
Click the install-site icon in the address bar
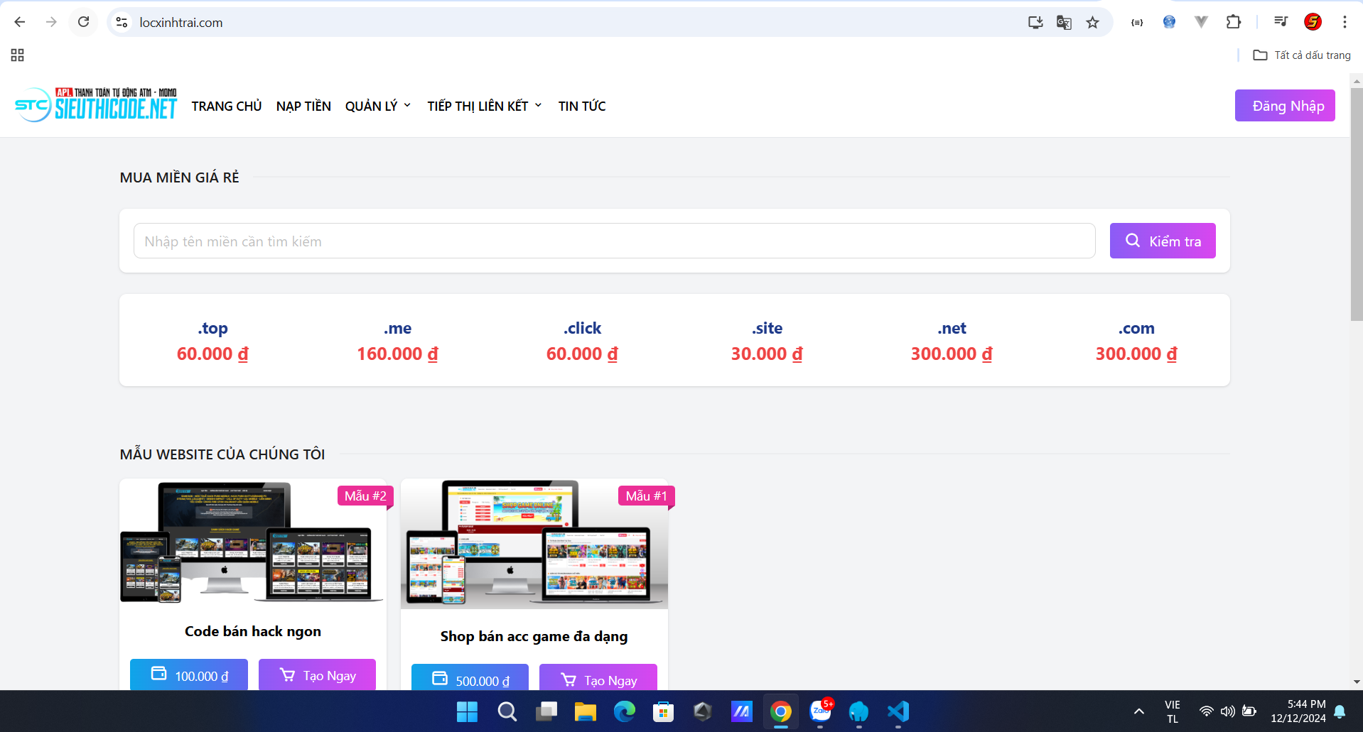pyautogui.click(x=1035, y=22)
